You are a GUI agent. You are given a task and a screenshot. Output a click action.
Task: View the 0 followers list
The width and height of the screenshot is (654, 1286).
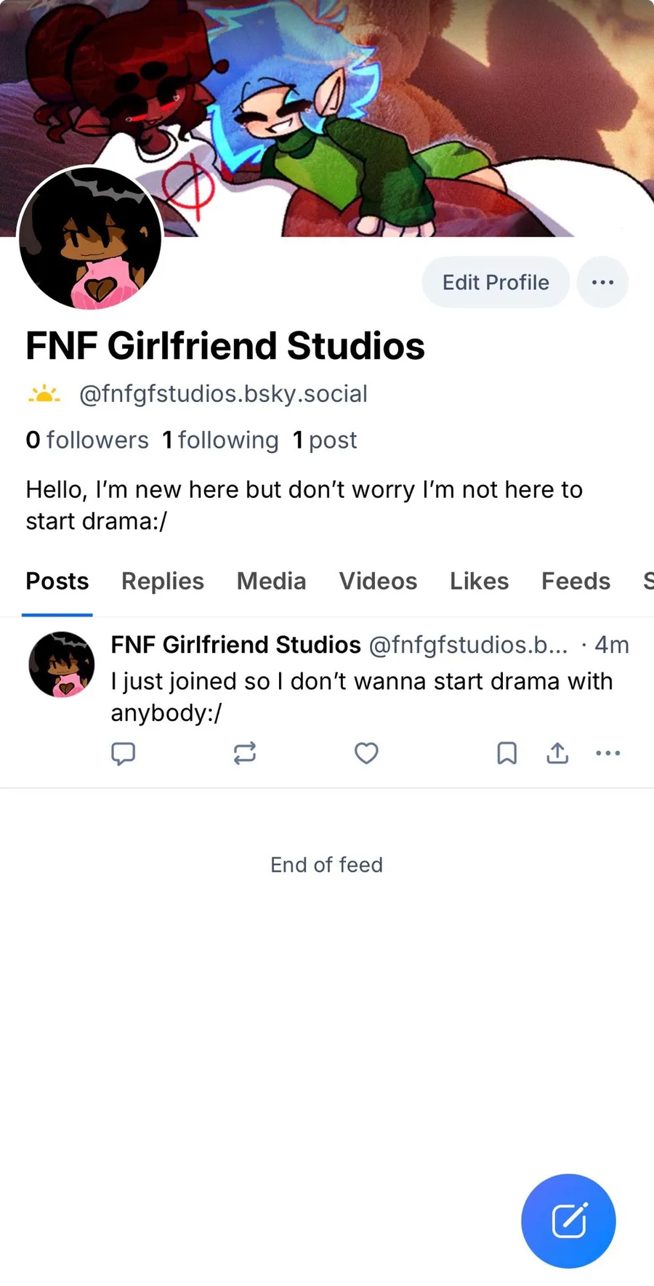pyautogui.click(x=87, y=440)
